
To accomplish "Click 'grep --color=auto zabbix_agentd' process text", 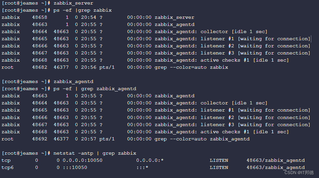I will (202, 139).
